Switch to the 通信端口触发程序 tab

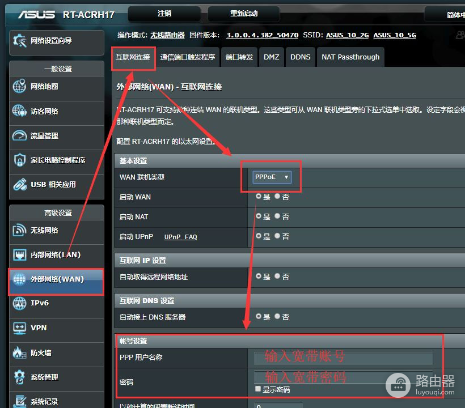coord(188,57)
